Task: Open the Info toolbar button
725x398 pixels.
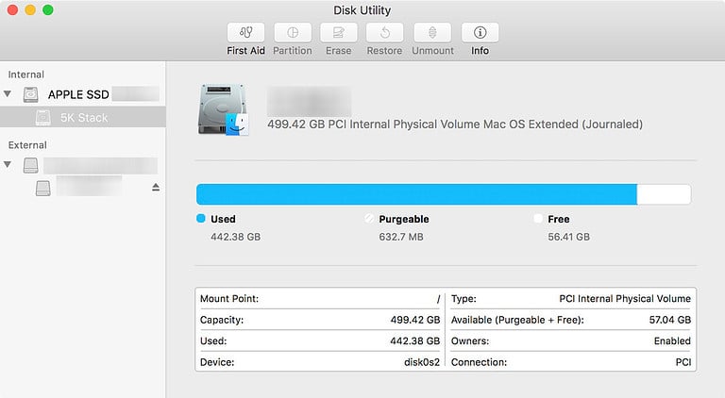Action: coord(480,32)
